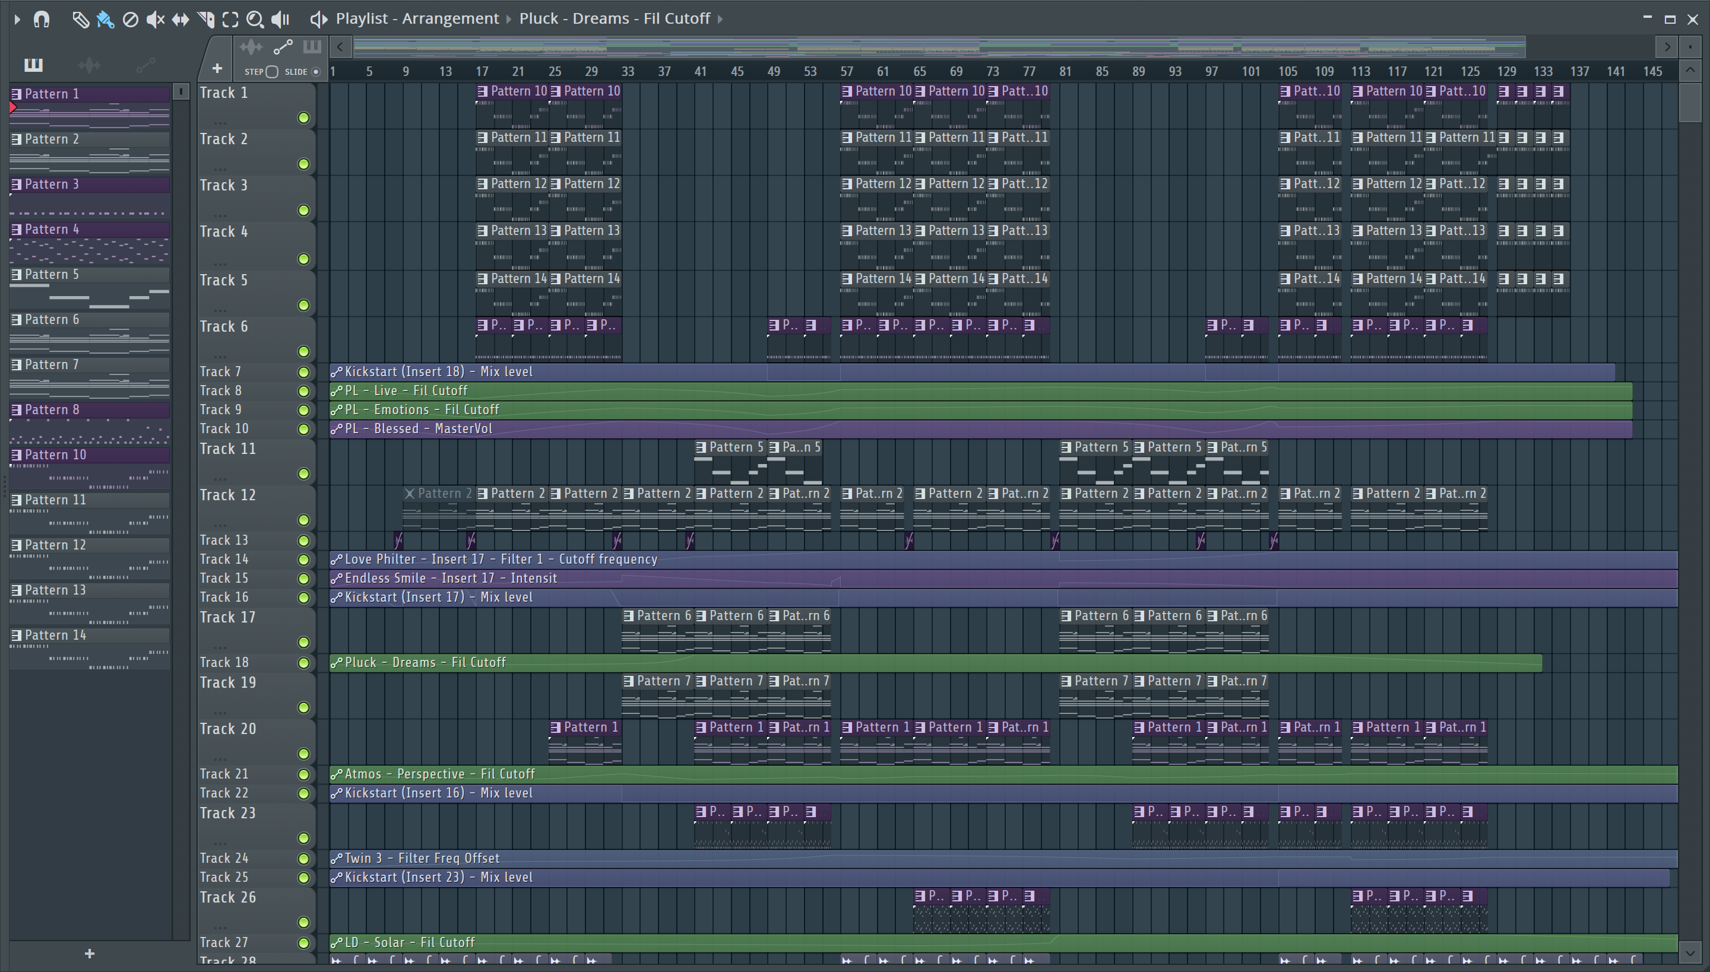Select the Slip tool
This screenshot has height=972, width=1710.
coord(180,20)
